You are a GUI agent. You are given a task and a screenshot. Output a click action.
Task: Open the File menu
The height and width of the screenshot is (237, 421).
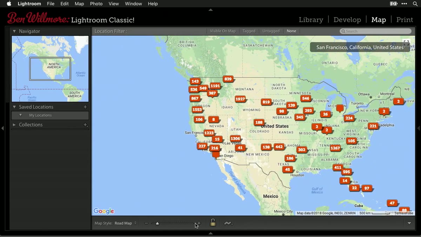coord(51,4)
